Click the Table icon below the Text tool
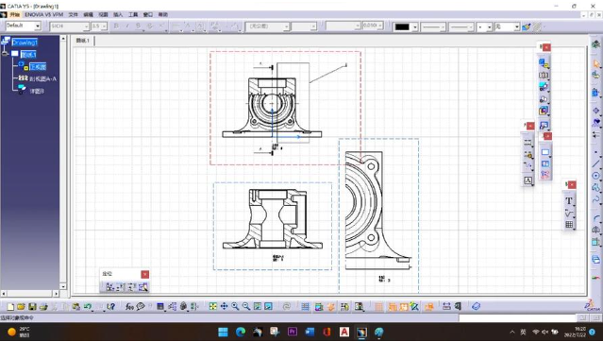This screenshot has height=342, width=603. point(569,225)
